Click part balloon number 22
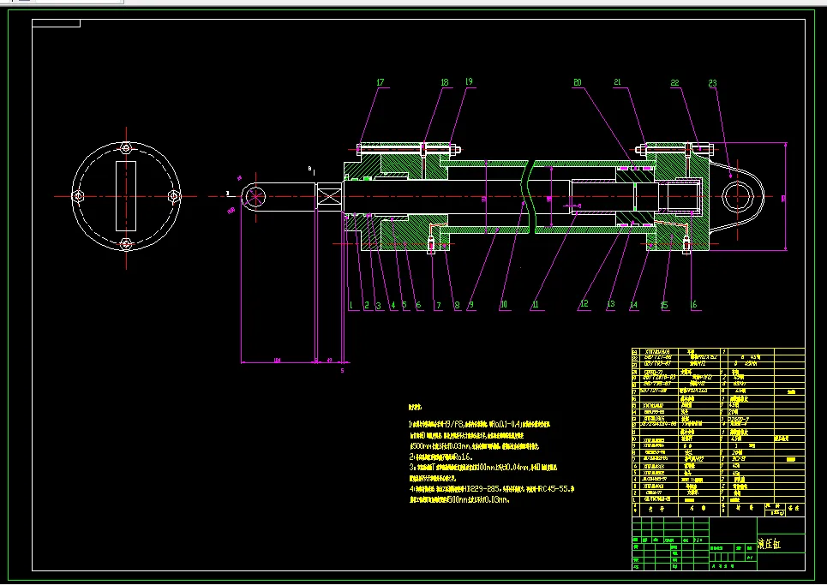 (674, 83)
